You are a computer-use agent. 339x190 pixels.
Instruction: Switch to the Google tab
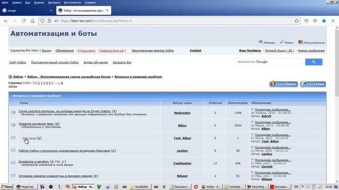tap(27, 11)
